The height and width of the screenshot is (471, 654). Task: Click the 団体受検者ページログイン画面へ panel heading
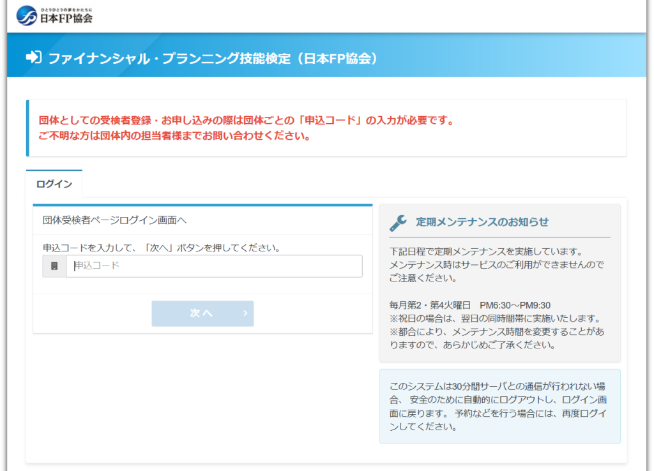click(x=115, y=220)
